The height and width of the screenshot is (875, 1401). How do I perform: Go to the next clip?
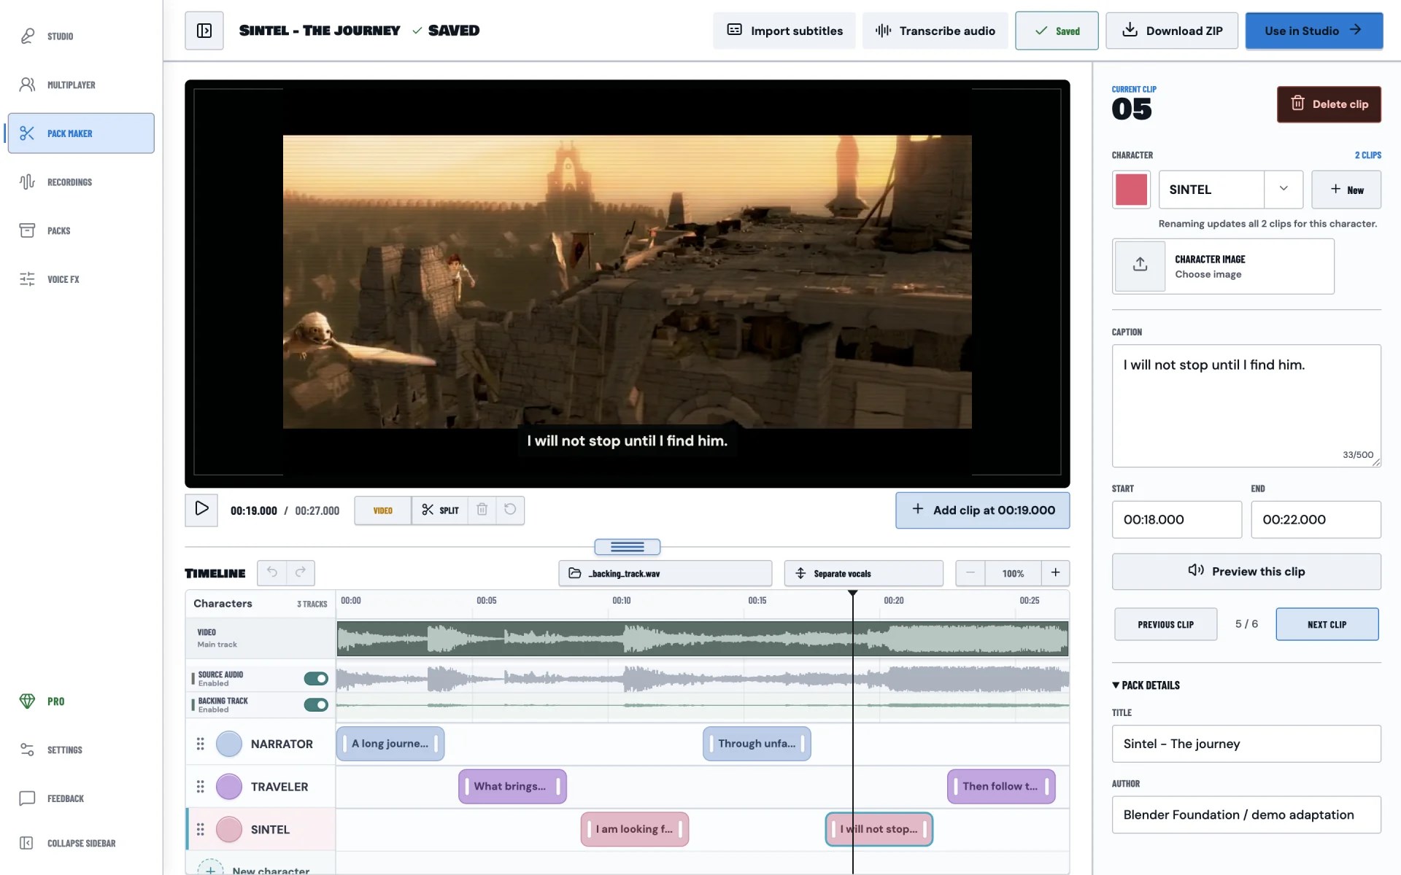[x=1327, y=624]
